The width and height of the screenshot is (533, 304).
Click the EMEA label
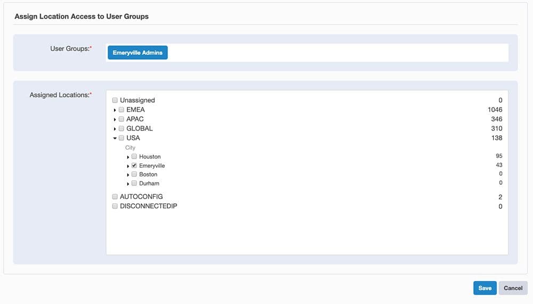(135, 110)
